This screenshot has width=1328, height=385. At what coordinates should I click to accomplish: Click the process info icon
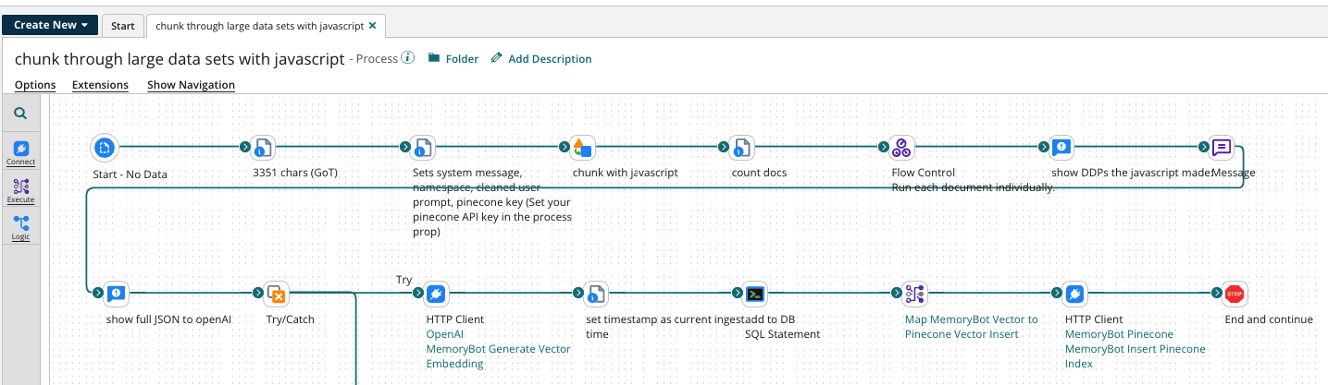[x=407, y=58]
